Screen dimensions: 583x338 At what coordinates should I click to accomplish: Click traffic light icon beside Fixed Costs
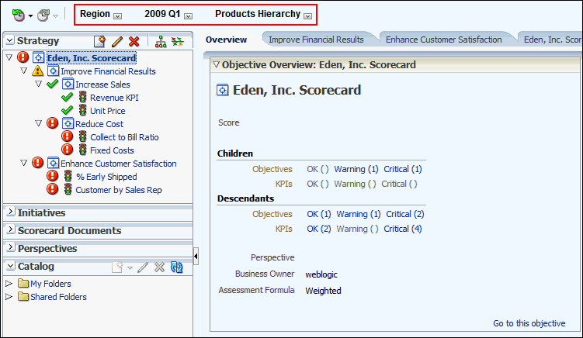point(82,150)
